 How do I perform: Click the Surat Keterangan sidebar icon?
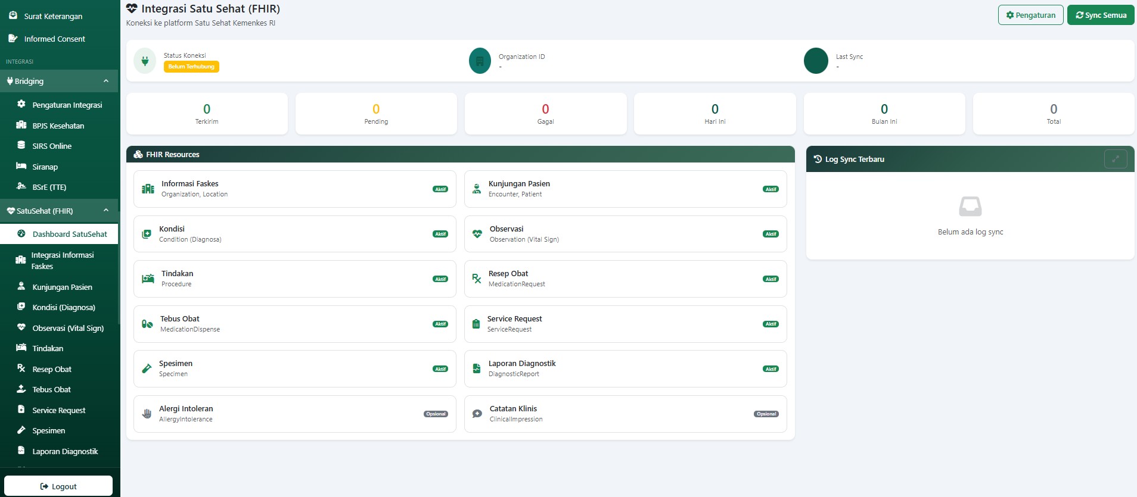tap(13, 16)
